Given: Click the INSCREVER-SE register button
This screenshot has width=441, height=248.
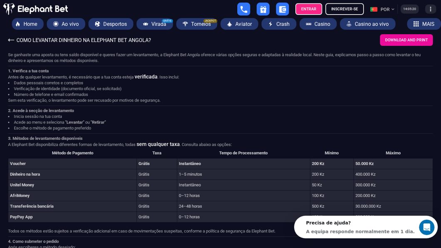Looking at the screenshot, I should pyautogui.click(x=344, y=9).
